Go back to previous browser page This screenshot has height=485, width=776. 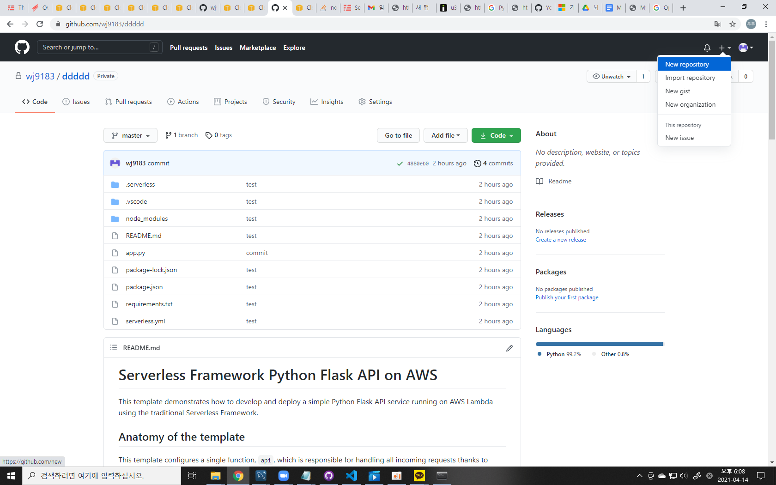pos(10,24)
